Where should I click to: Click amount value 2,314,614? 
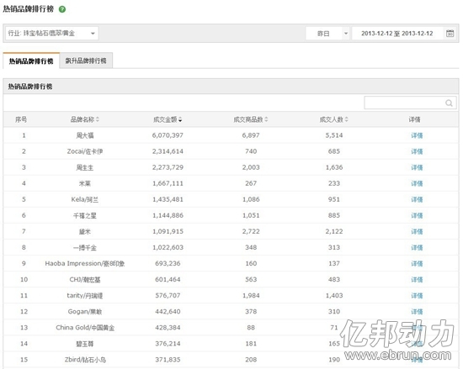(168, 151)
